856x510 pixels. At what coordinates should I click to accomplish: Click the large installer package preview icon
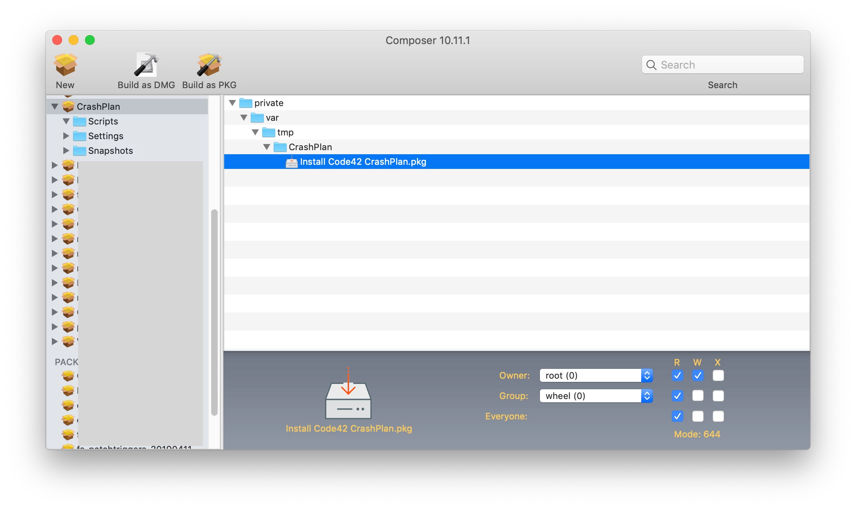(348, 393)
